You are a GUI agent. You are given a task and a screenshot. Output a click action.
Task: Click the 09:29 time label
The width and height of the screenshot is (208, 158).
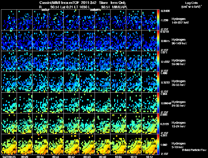tap(24, 157)
